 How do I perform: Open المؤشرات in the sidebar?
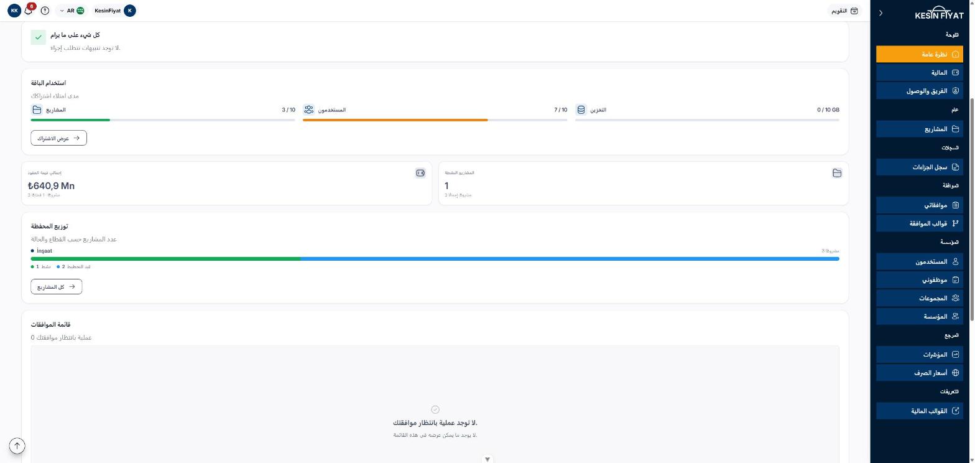coord(920,355)
